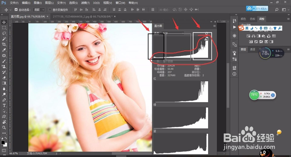291x157 pixels.
Task: Select the Custom Shape tool
Action: [x=4, y=117]
